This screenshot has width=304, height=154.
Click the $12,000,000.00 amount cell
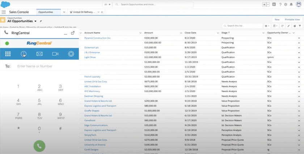[x=153, y=57]
